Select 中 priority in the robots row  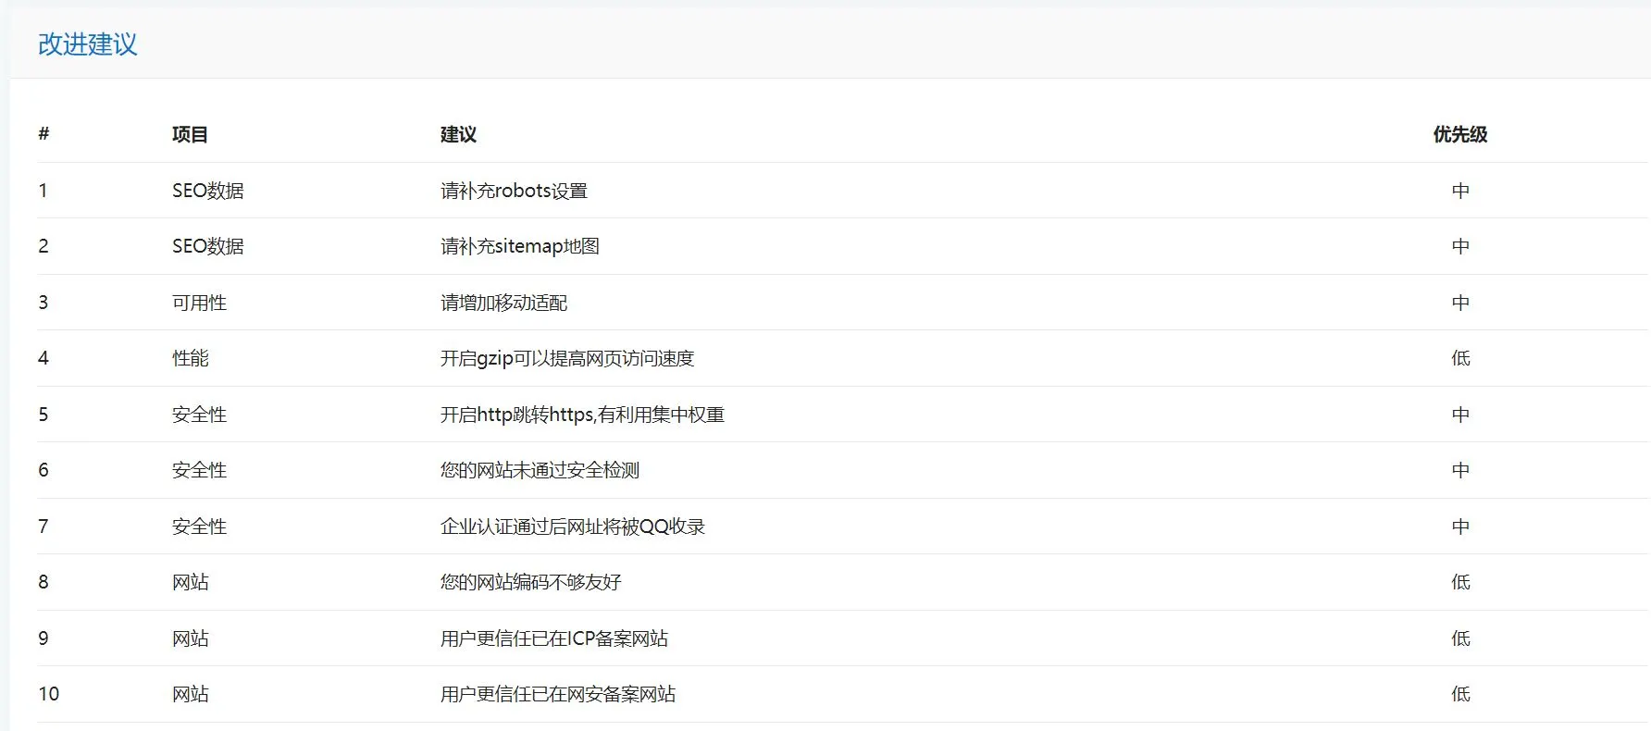pyautogui.click(x=1460, y=191)
